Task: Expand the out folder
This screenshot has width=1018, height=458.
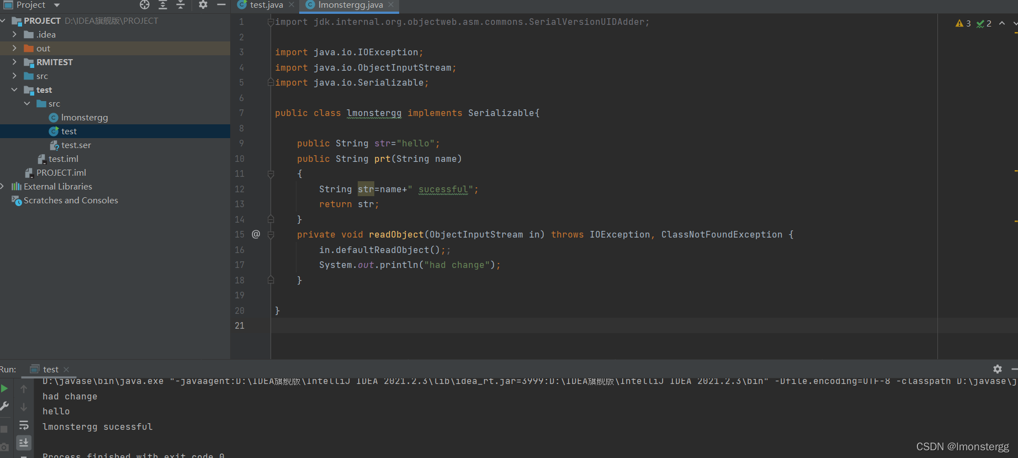Action: coord(14,48)
